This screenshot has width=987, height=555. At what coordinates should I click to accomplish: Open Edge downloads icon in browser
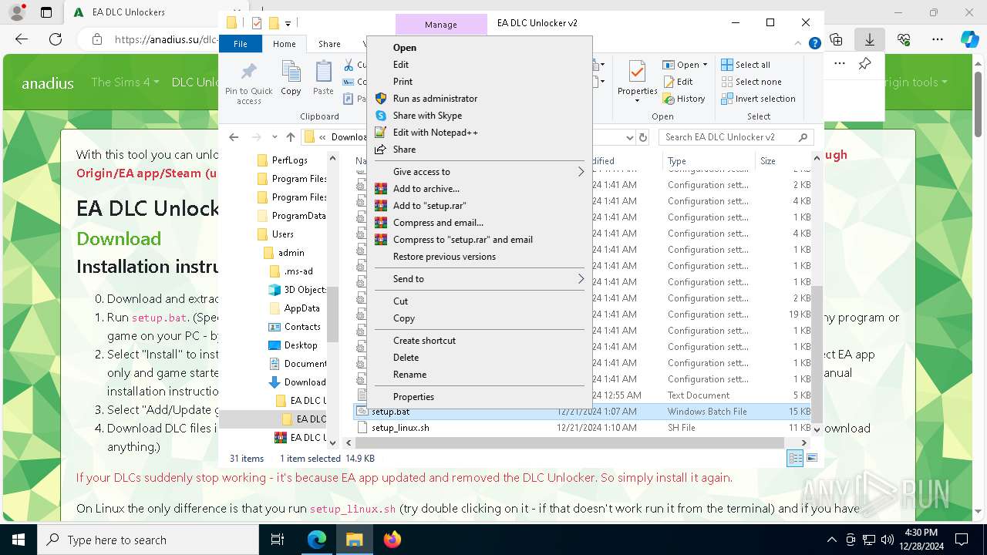click(x=869, y=39)
